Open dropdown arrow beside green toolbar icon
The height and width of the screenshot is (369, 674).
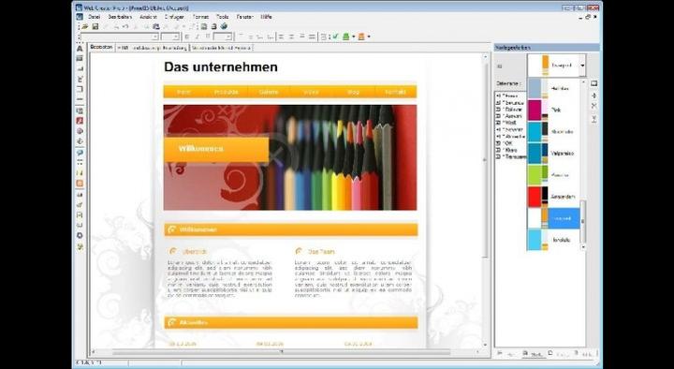click(353, 37)
